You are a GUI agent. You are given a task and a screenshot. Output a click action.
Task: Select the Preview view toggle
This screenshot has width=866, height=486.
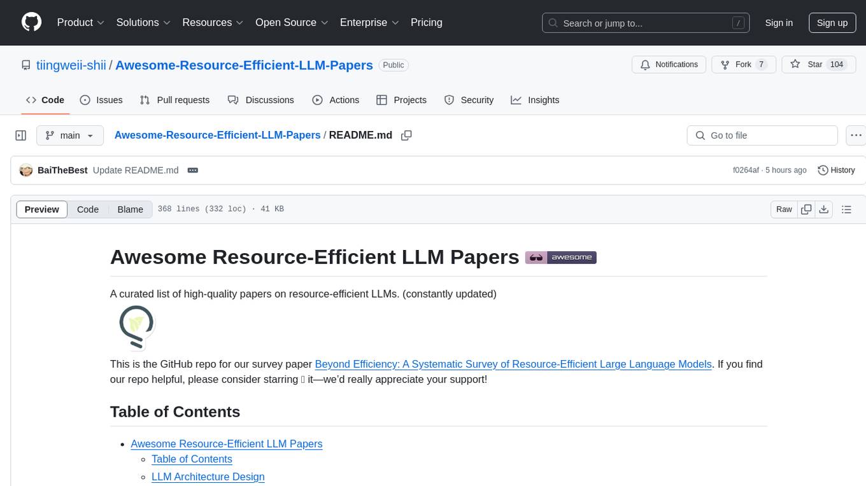pos(42,209)
